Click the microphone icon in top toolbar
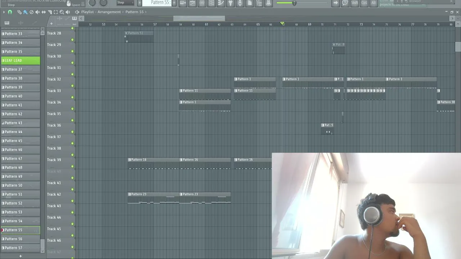 240,3
